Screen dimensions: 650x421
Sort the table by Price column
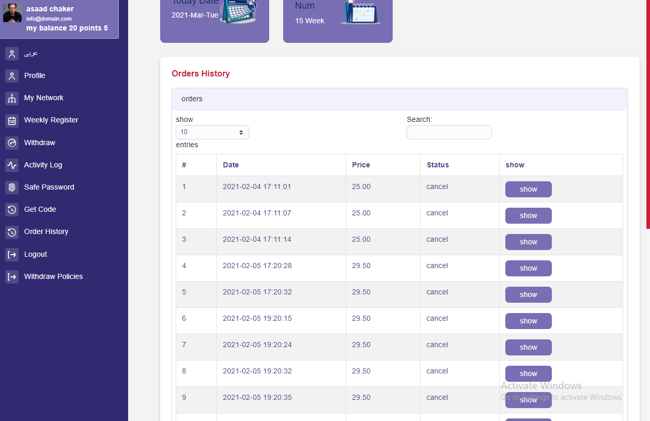point(361,165)
